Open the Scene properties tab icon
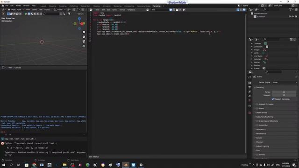The image size is (299, 168). point(249,96)
